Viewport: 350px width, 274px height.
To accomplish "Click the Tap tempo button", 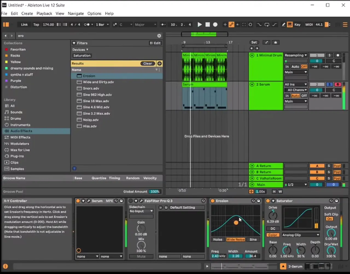I will coord(36,25).
